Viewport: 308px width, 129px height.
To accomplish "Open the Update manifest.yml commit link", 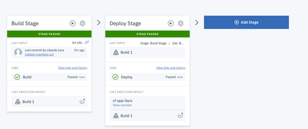I will [x=39, y=54].
